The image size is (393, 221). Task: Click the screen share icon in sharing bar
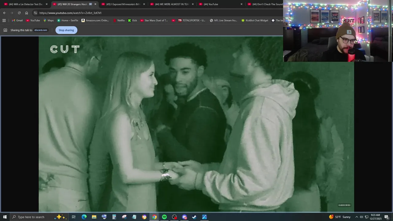(x=5, y=30)
